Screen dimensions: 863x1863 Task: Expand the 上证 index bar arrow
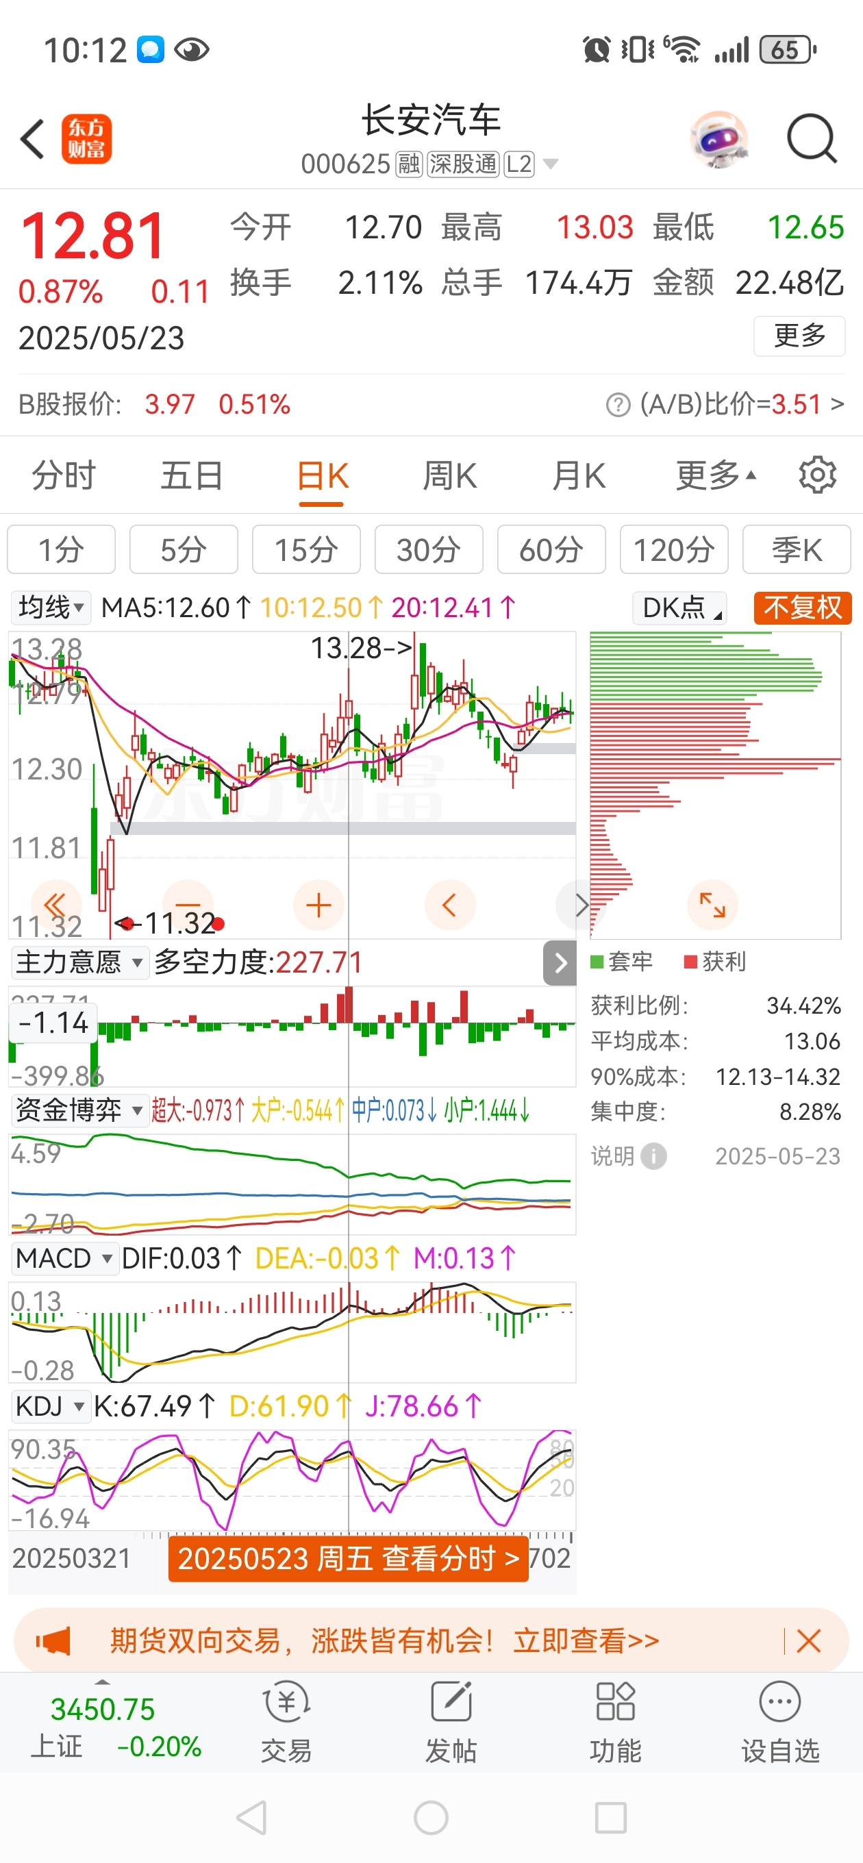(103, 1681)
